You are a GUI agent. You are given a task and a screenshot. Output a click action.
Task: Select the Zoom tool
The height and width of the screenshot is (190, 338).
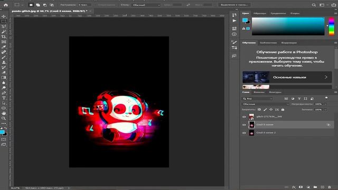(x=4, y=118)
